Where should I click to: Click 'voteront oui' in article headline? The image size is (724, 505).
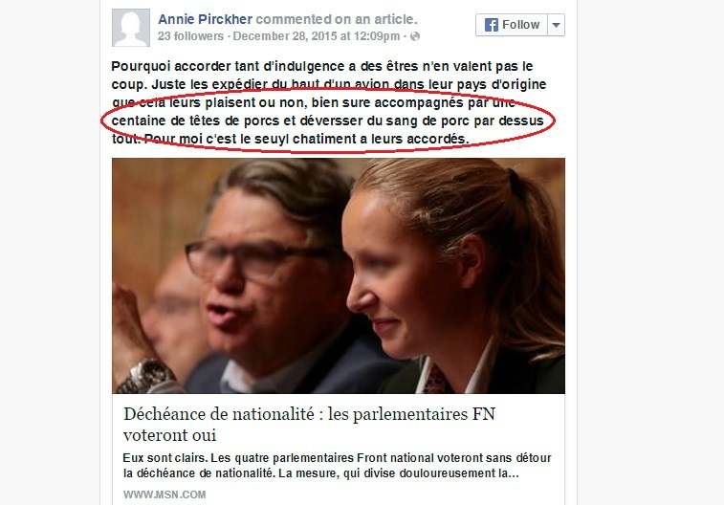click(169, 435)
